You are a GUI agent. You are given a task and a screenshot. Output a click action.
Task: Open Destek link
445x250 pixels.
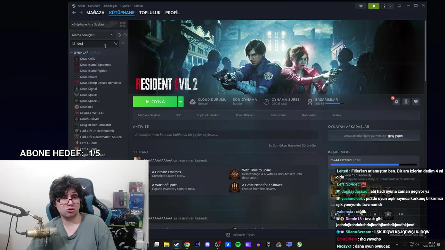pos(336,115)
